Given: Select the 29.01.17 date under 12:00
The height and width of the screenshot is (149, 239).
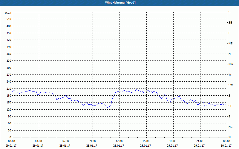Looking at the screenshot, I should (119, 146).
